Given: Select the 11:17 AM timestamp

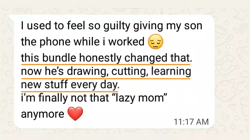Looking at the screenshot, I should point(191,122).
